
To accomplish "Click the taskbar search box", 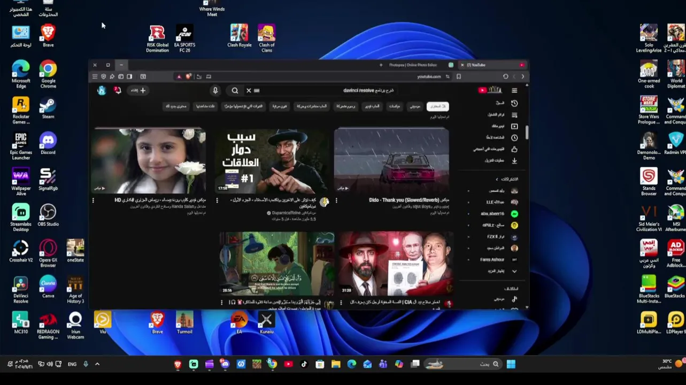I will [463, 364].
